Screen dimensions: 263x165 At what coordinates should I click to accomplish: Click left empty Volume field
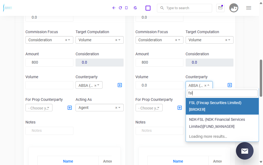49,85
